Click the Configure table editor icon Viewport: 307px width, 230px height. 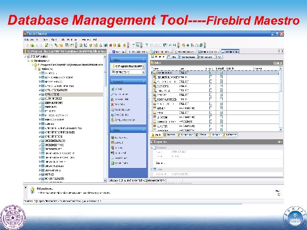[x=113, y=120]
